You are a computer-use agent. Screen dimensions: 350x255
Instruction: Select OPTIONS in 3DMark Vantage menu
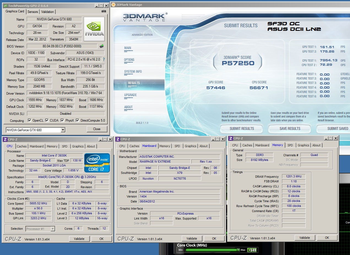(x=129, y=60)
